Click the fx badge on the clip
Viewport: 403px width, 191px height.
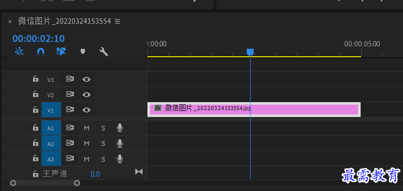point(157,108)
